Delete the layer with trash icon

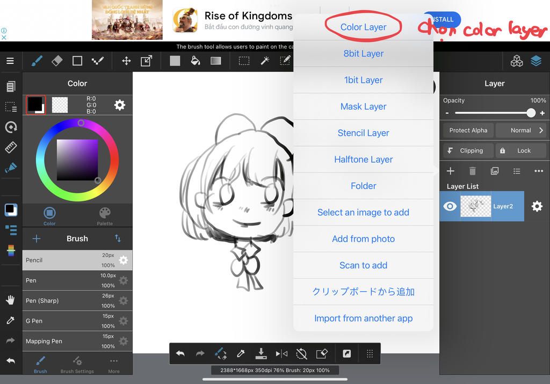(x=473, y=171)
